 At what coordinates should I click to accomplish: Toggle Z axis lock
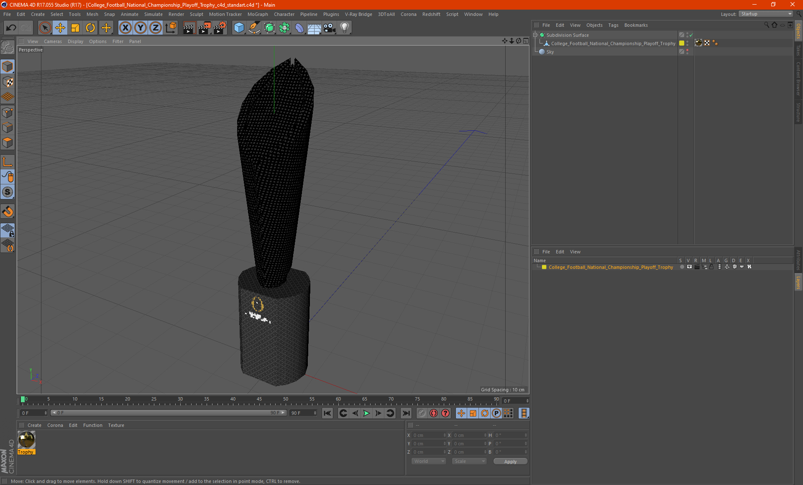tap(156, 28)
